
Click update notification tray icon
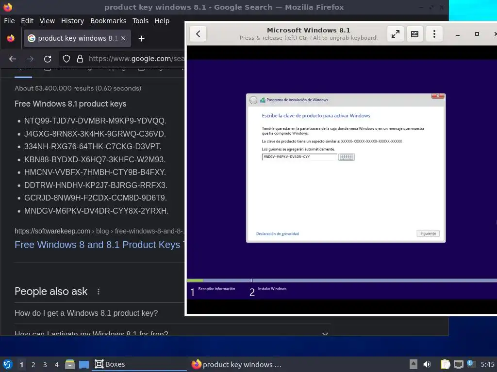[x=471, y=364]
